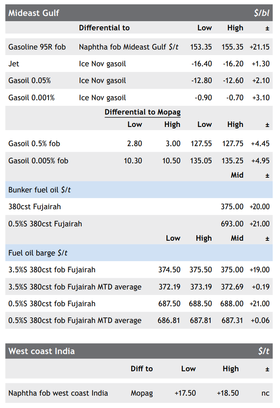Select the 3.5%S 380cst fob Fujairah MTD average label
Viewport: 280px width, 408px height.
[x=75, y=287]
